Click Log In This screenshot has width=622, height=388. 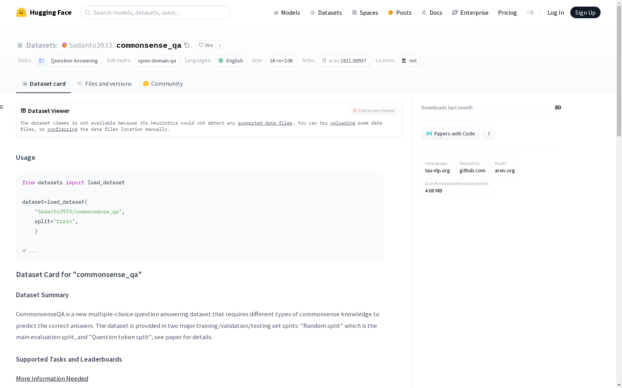pyautogui.click(x=556, y=12)
